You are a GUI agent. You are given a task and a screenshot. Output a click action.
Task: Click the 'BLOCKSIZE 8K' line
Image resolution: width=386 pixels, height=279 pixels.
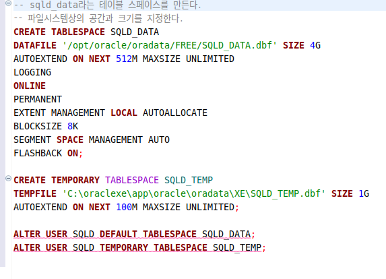click(x=46, y=126)
